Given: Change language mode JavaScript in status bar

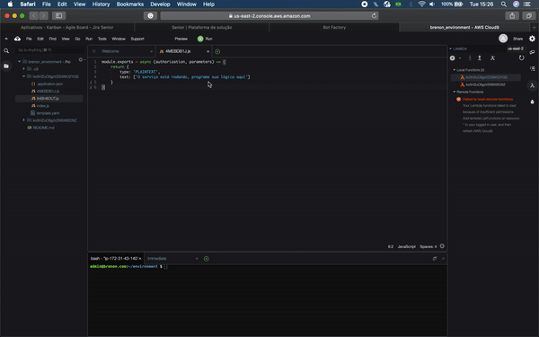Looking at the screenshot, I should [x=407, y=246].
